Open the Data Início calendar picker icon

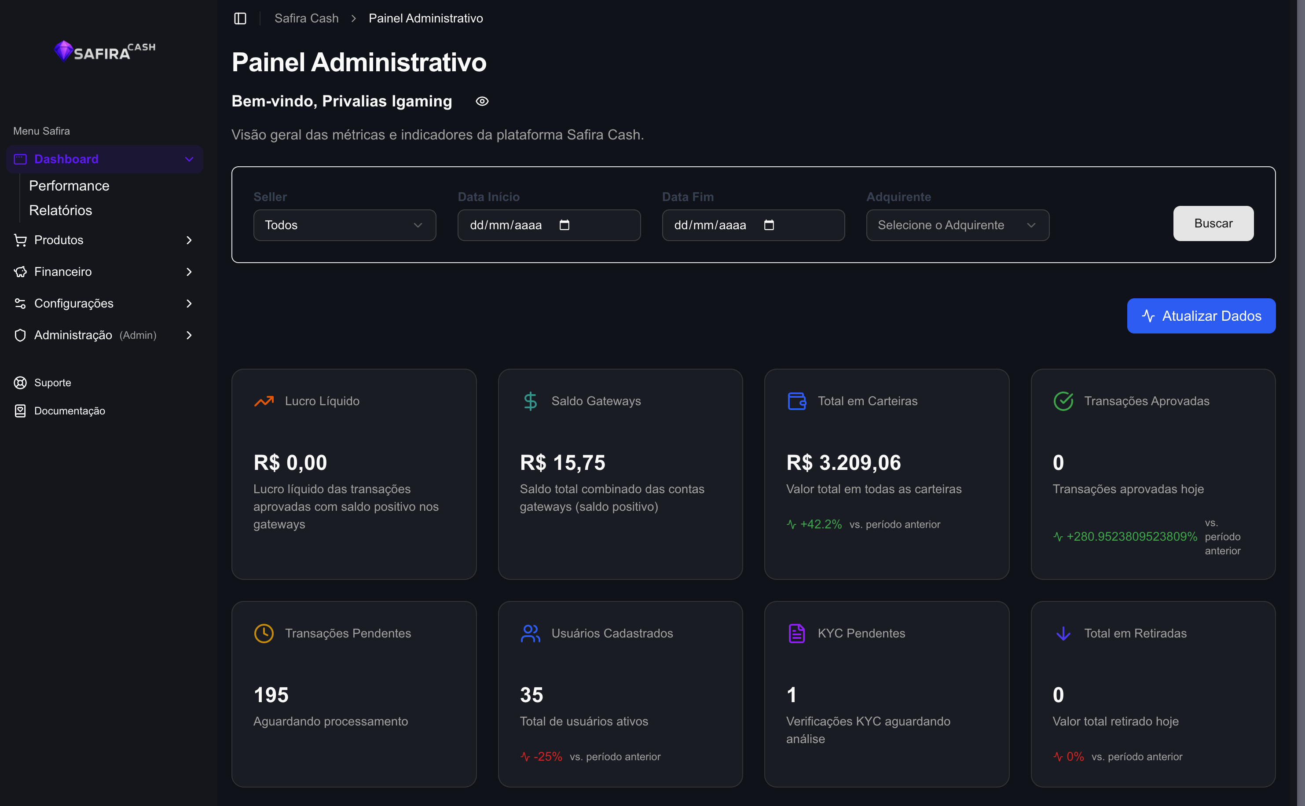click(x=565, y=225)
